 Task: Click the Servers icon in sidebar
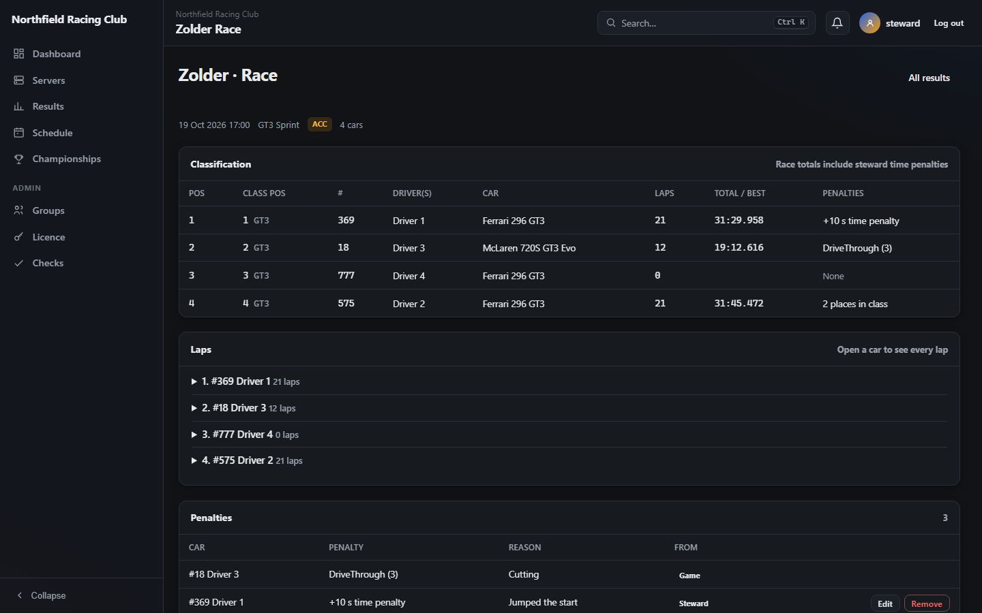19,80
